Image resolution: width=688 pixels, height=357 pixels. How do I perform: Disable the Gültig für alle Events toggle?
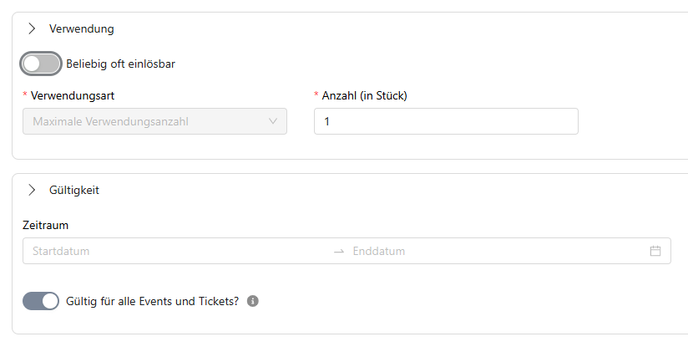click(x=41, y=301)
